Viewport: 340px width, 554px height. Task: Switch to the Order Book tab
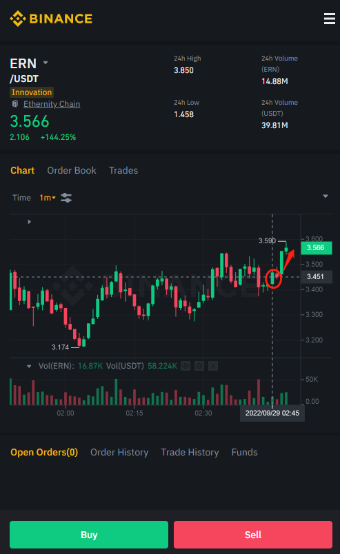tap(72, 170)
